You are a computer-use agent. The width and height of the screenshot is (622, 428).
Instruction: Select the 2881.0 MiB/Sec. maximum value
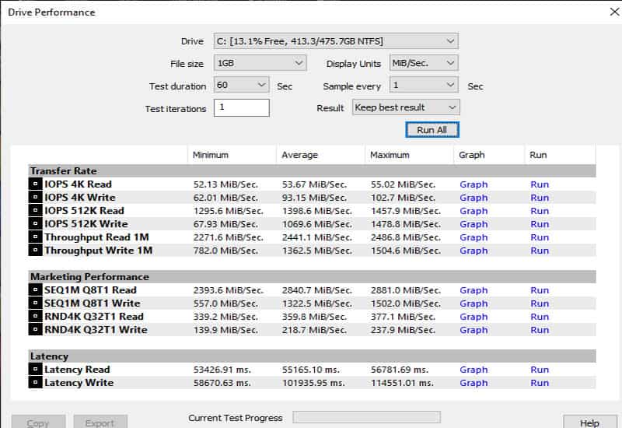405,290
